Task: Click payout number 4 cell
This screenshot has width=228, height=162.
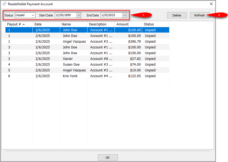Action: [19, 65]
